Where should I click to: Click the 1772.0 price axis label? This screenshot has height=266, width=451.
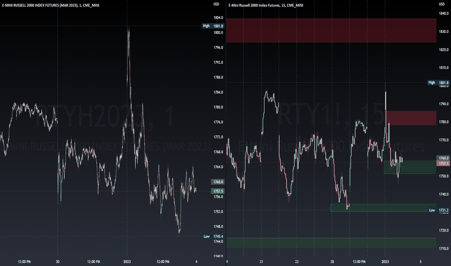[218, 137]
